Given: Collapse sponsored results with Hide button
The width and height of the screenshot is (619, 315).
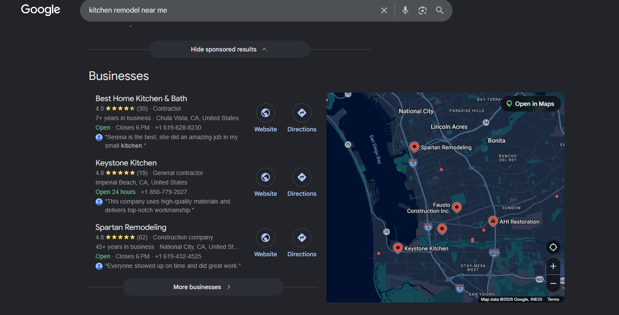Looking at the screenshot, I should [230, 49].
